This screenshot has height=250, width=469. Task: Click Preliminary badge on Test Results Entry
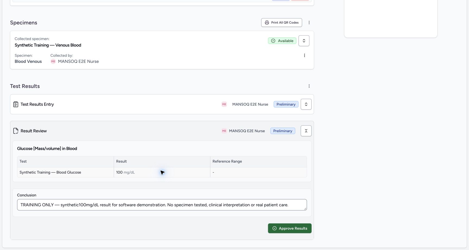(286, 104)
